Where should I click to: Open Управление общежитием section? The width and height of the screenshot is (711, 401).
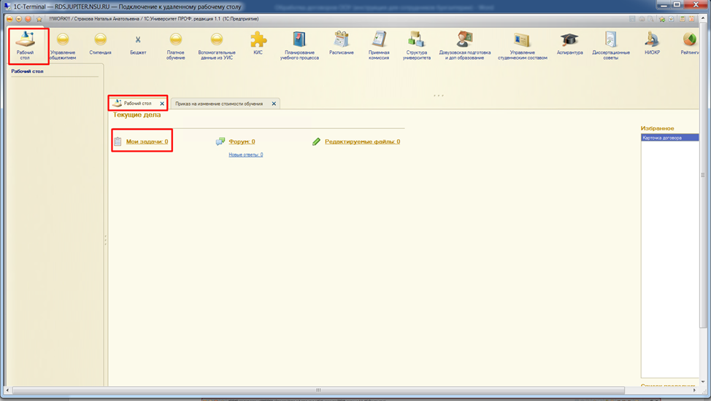coord(63,44)
